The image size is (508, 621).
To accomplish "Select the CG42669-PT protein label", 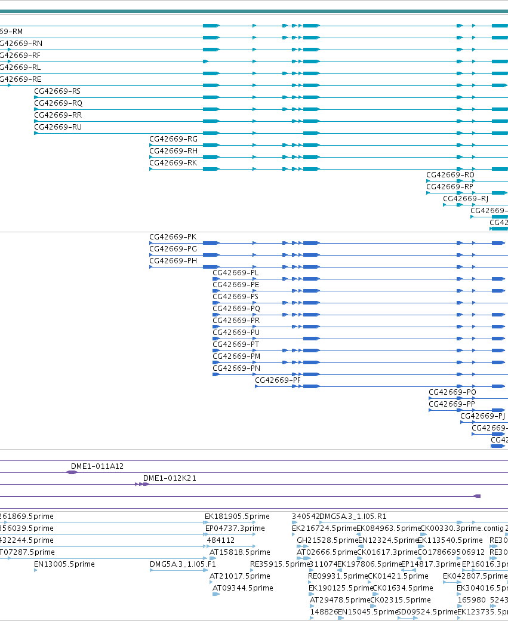I will [x=236, y=344].
